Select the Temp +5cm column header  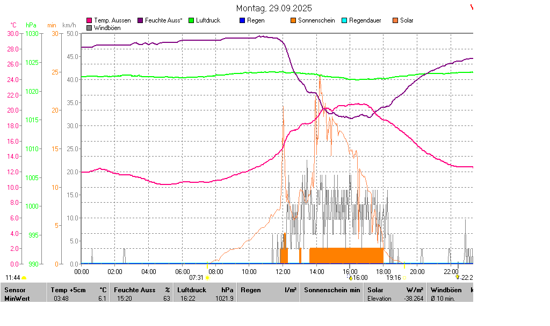pyautogui.click(x=78, y=290)
